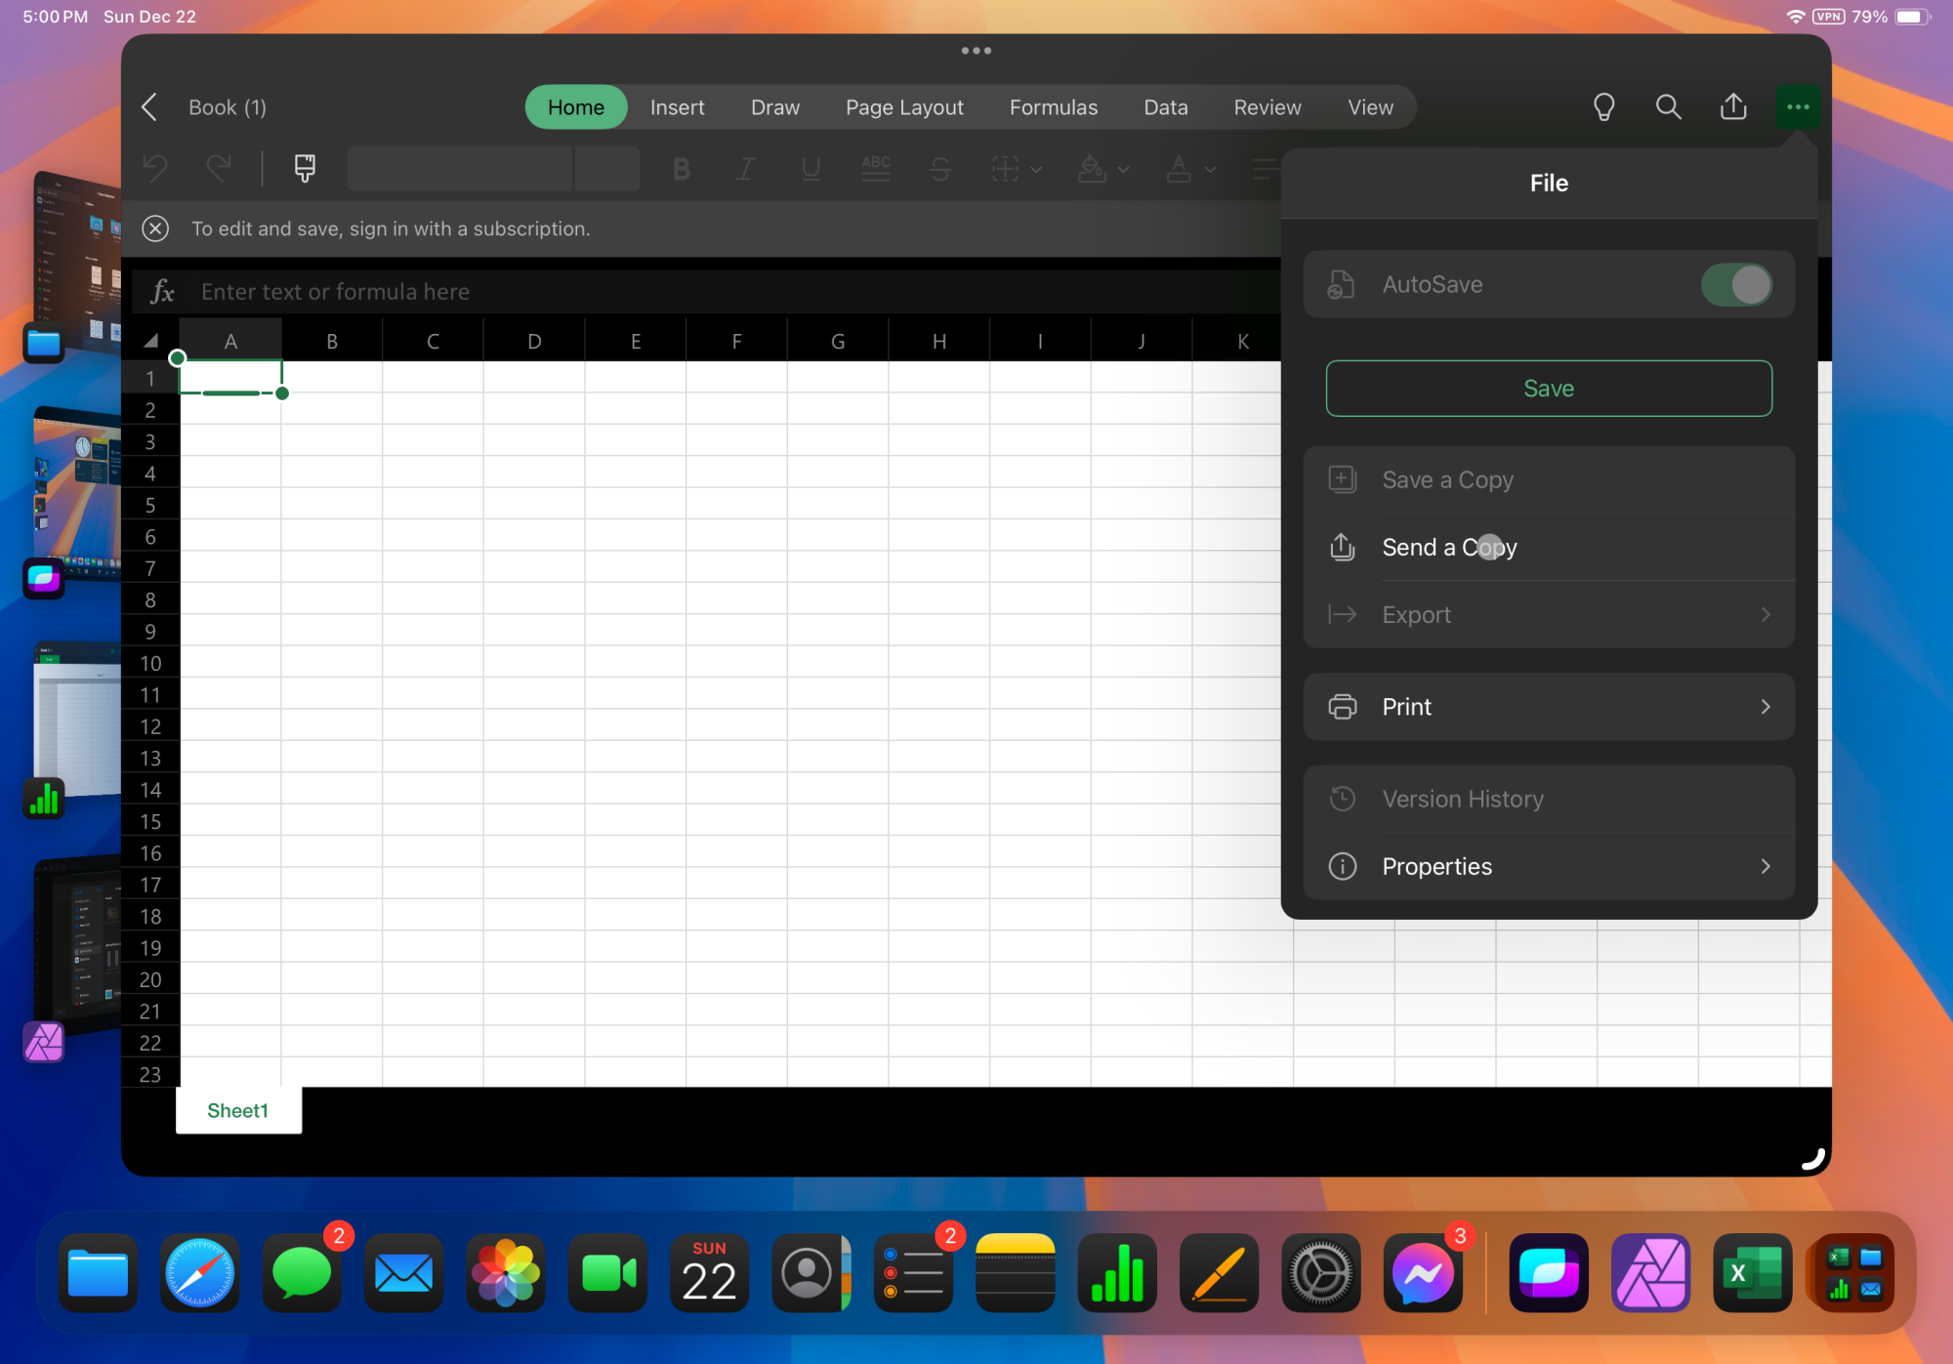This screenshot has height=1364, width=1953.
Task: Click the select-all corner triangle
Action: pyautogui.click(x=150, y=341)
